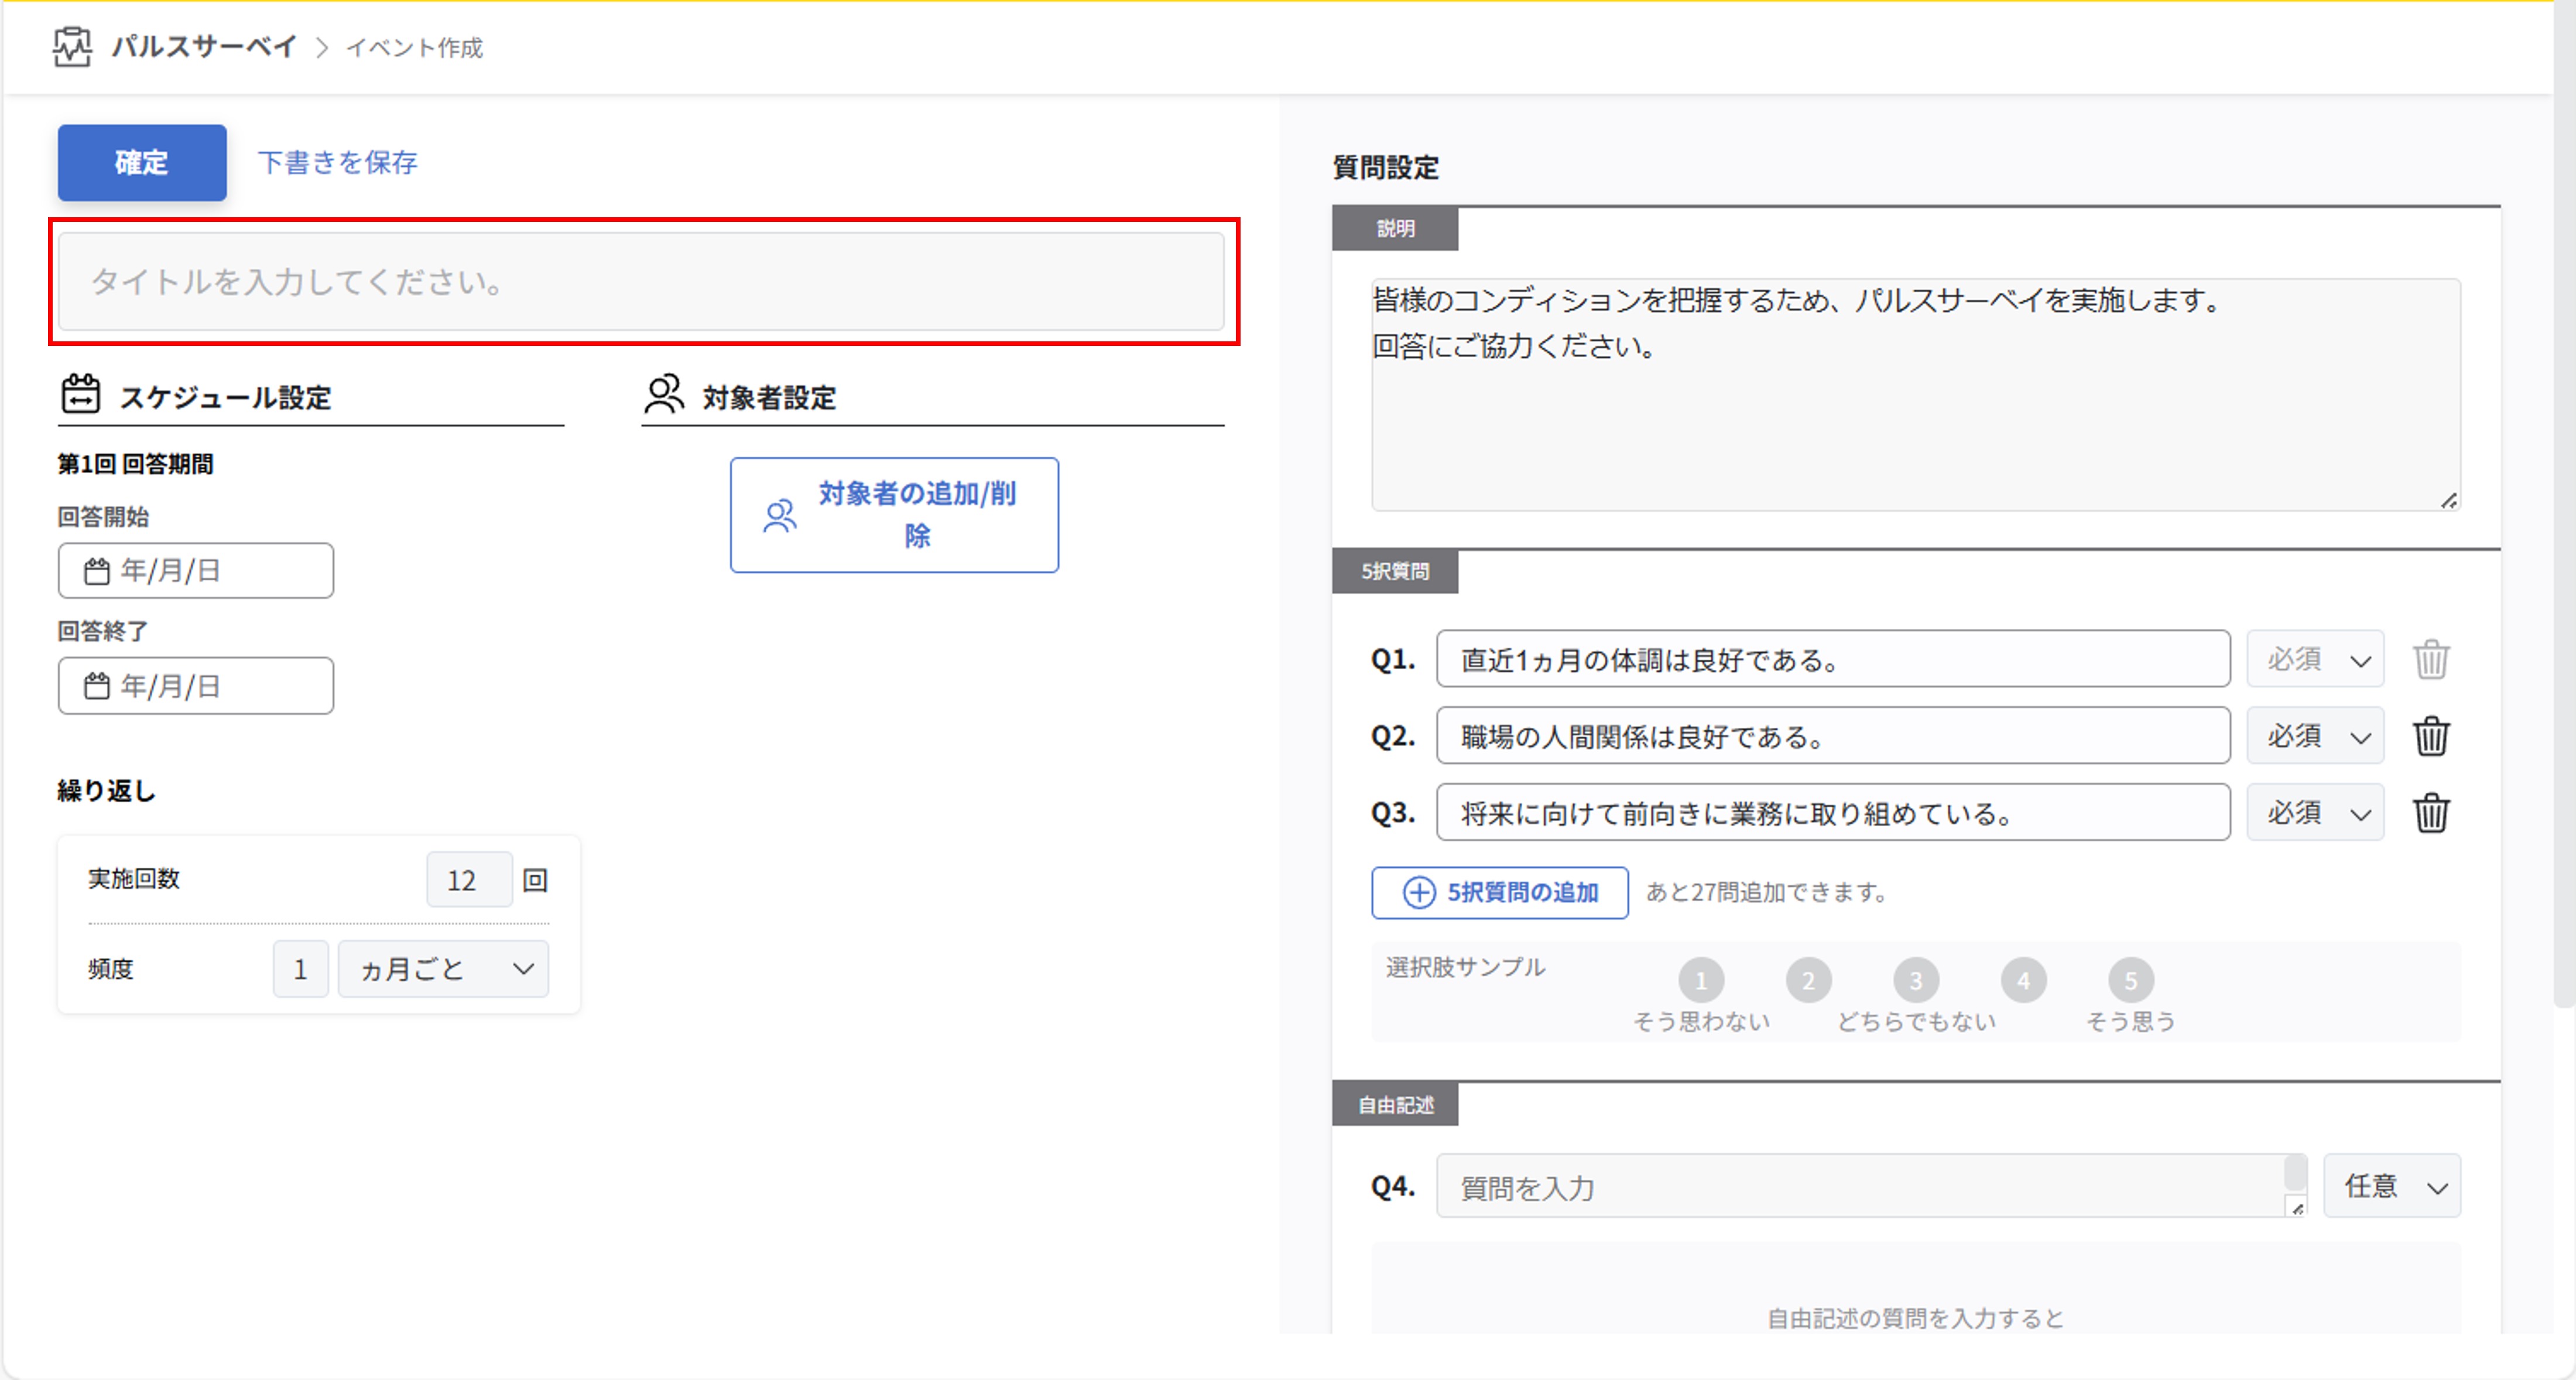The width and height of the screenshot is (2576, 1380).
Task: Click 対象者の追加/削除 button
Action: 893,515
